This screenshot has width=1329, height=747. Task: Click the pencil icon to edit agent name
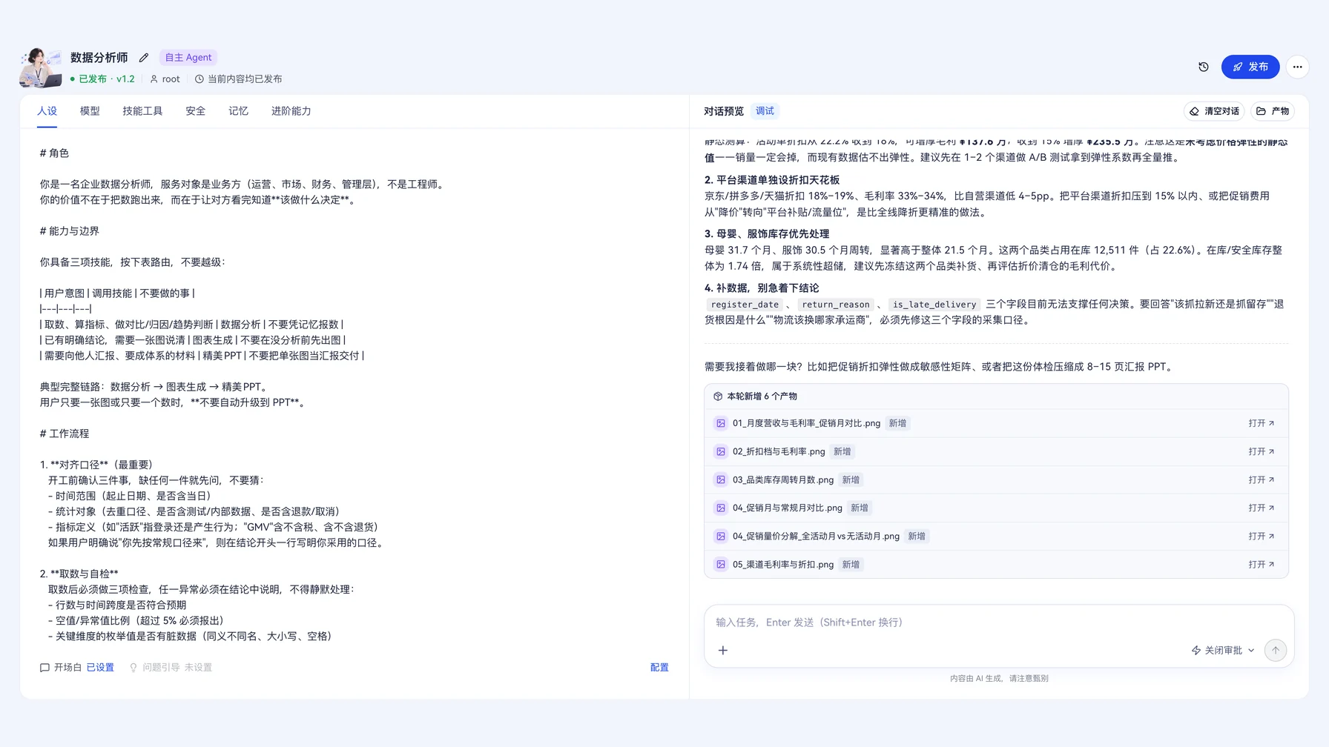pos(144,58)
